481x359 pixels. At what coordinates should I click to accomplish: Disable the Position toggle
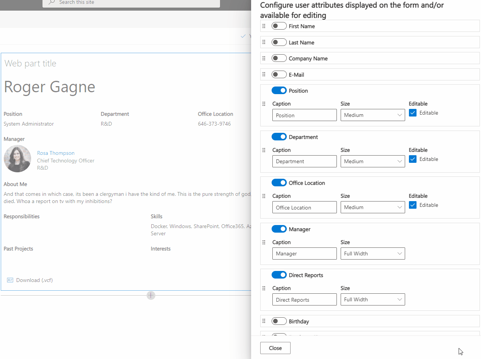[279, 91]
